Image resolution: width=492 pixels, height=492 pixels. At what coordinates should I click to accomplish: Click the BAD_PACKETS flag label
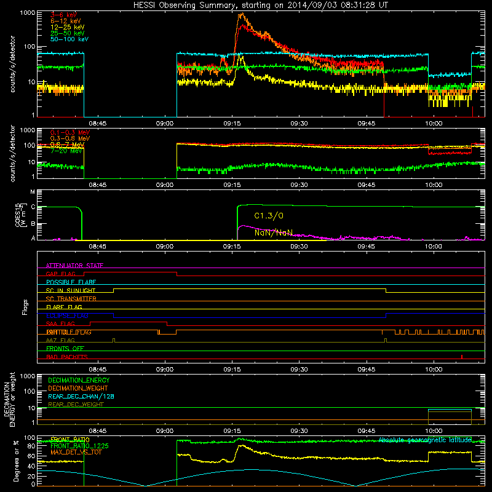point(67,357)
